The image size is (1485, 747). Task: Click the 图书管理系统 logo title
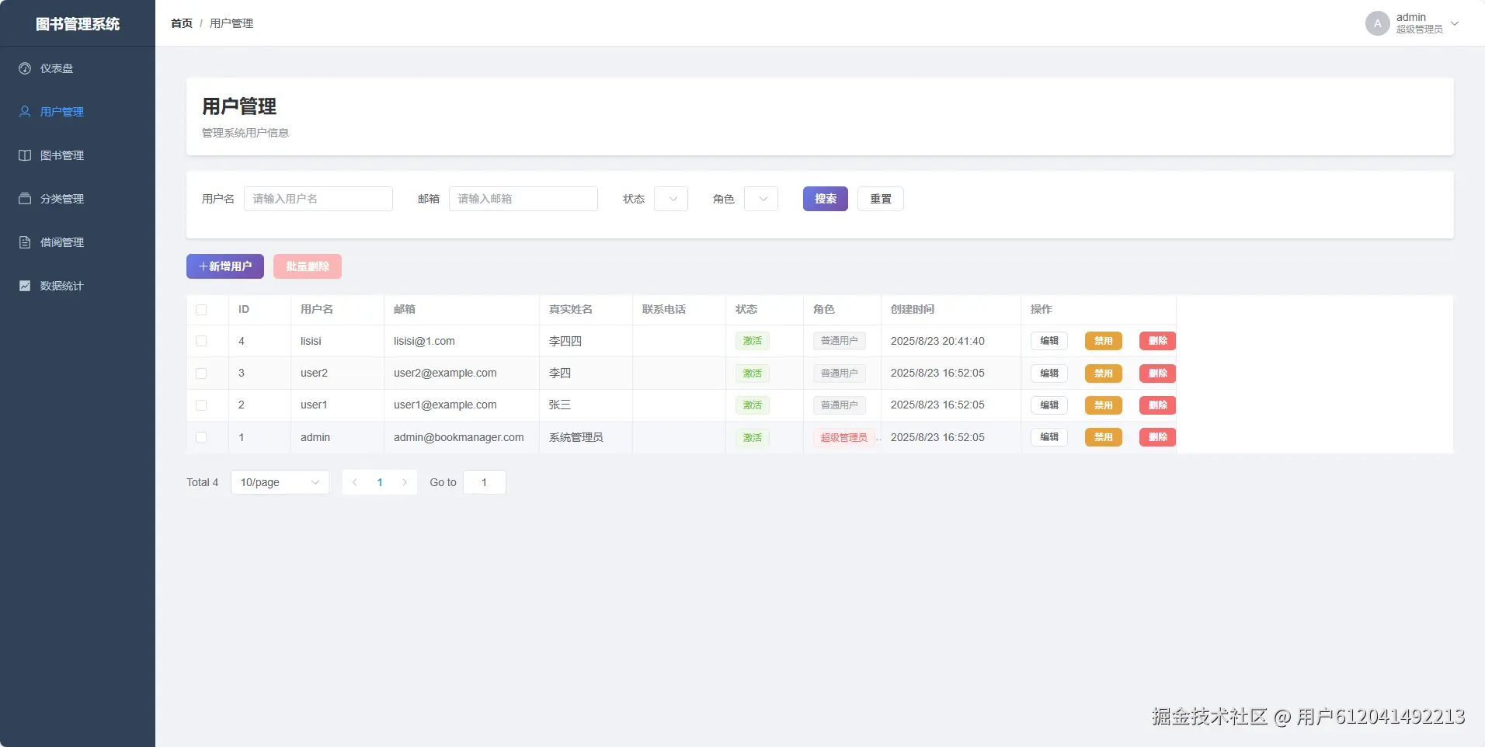click(x=78, y=24)
